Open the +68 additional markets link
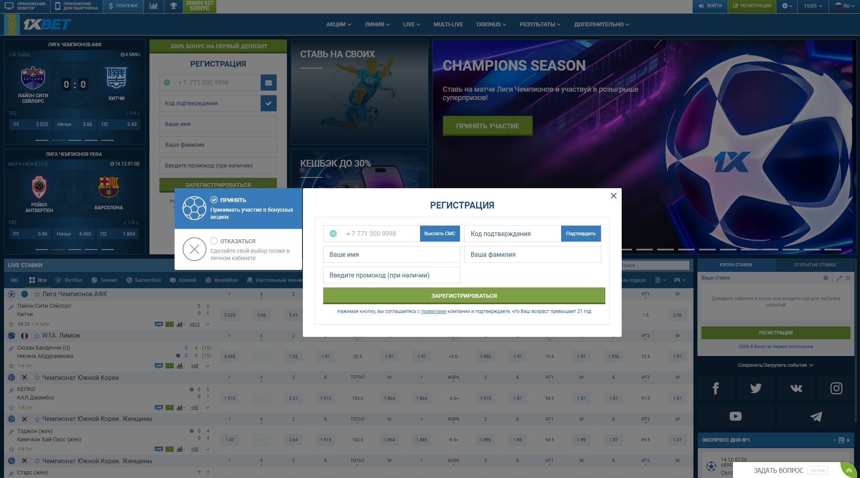 (x=194, y=366)
